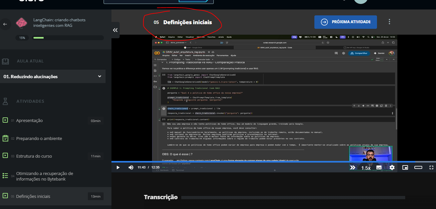
Task: Click the Definições iniciais sidebar play icon
Action: (x=5, y=196)
